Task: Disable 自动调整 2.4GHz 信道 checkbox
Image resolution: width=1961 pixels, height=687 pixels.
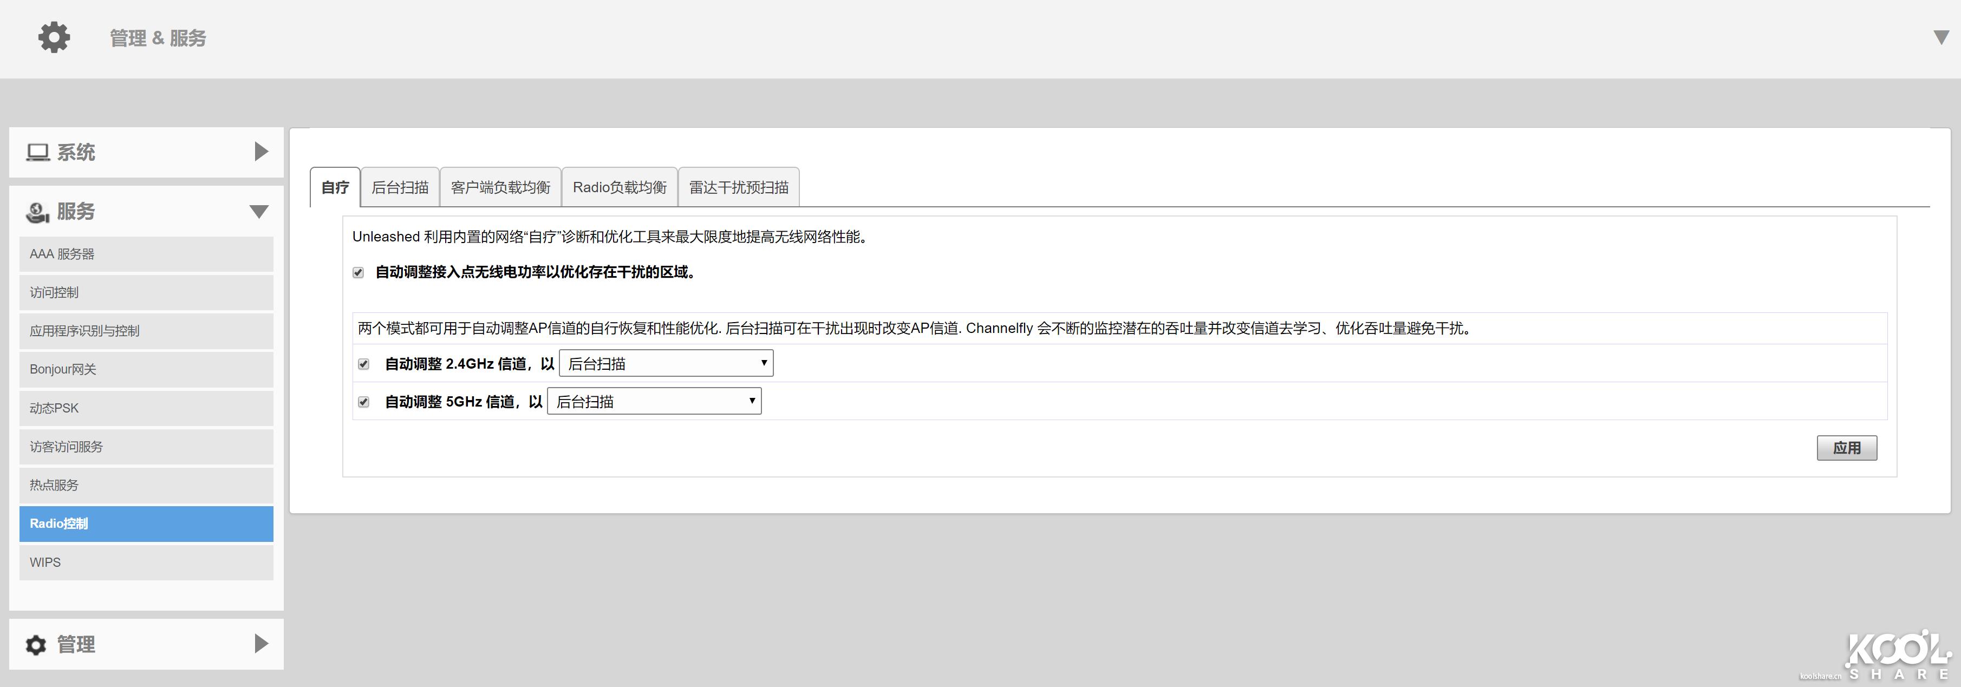Action: coord(363,363)
